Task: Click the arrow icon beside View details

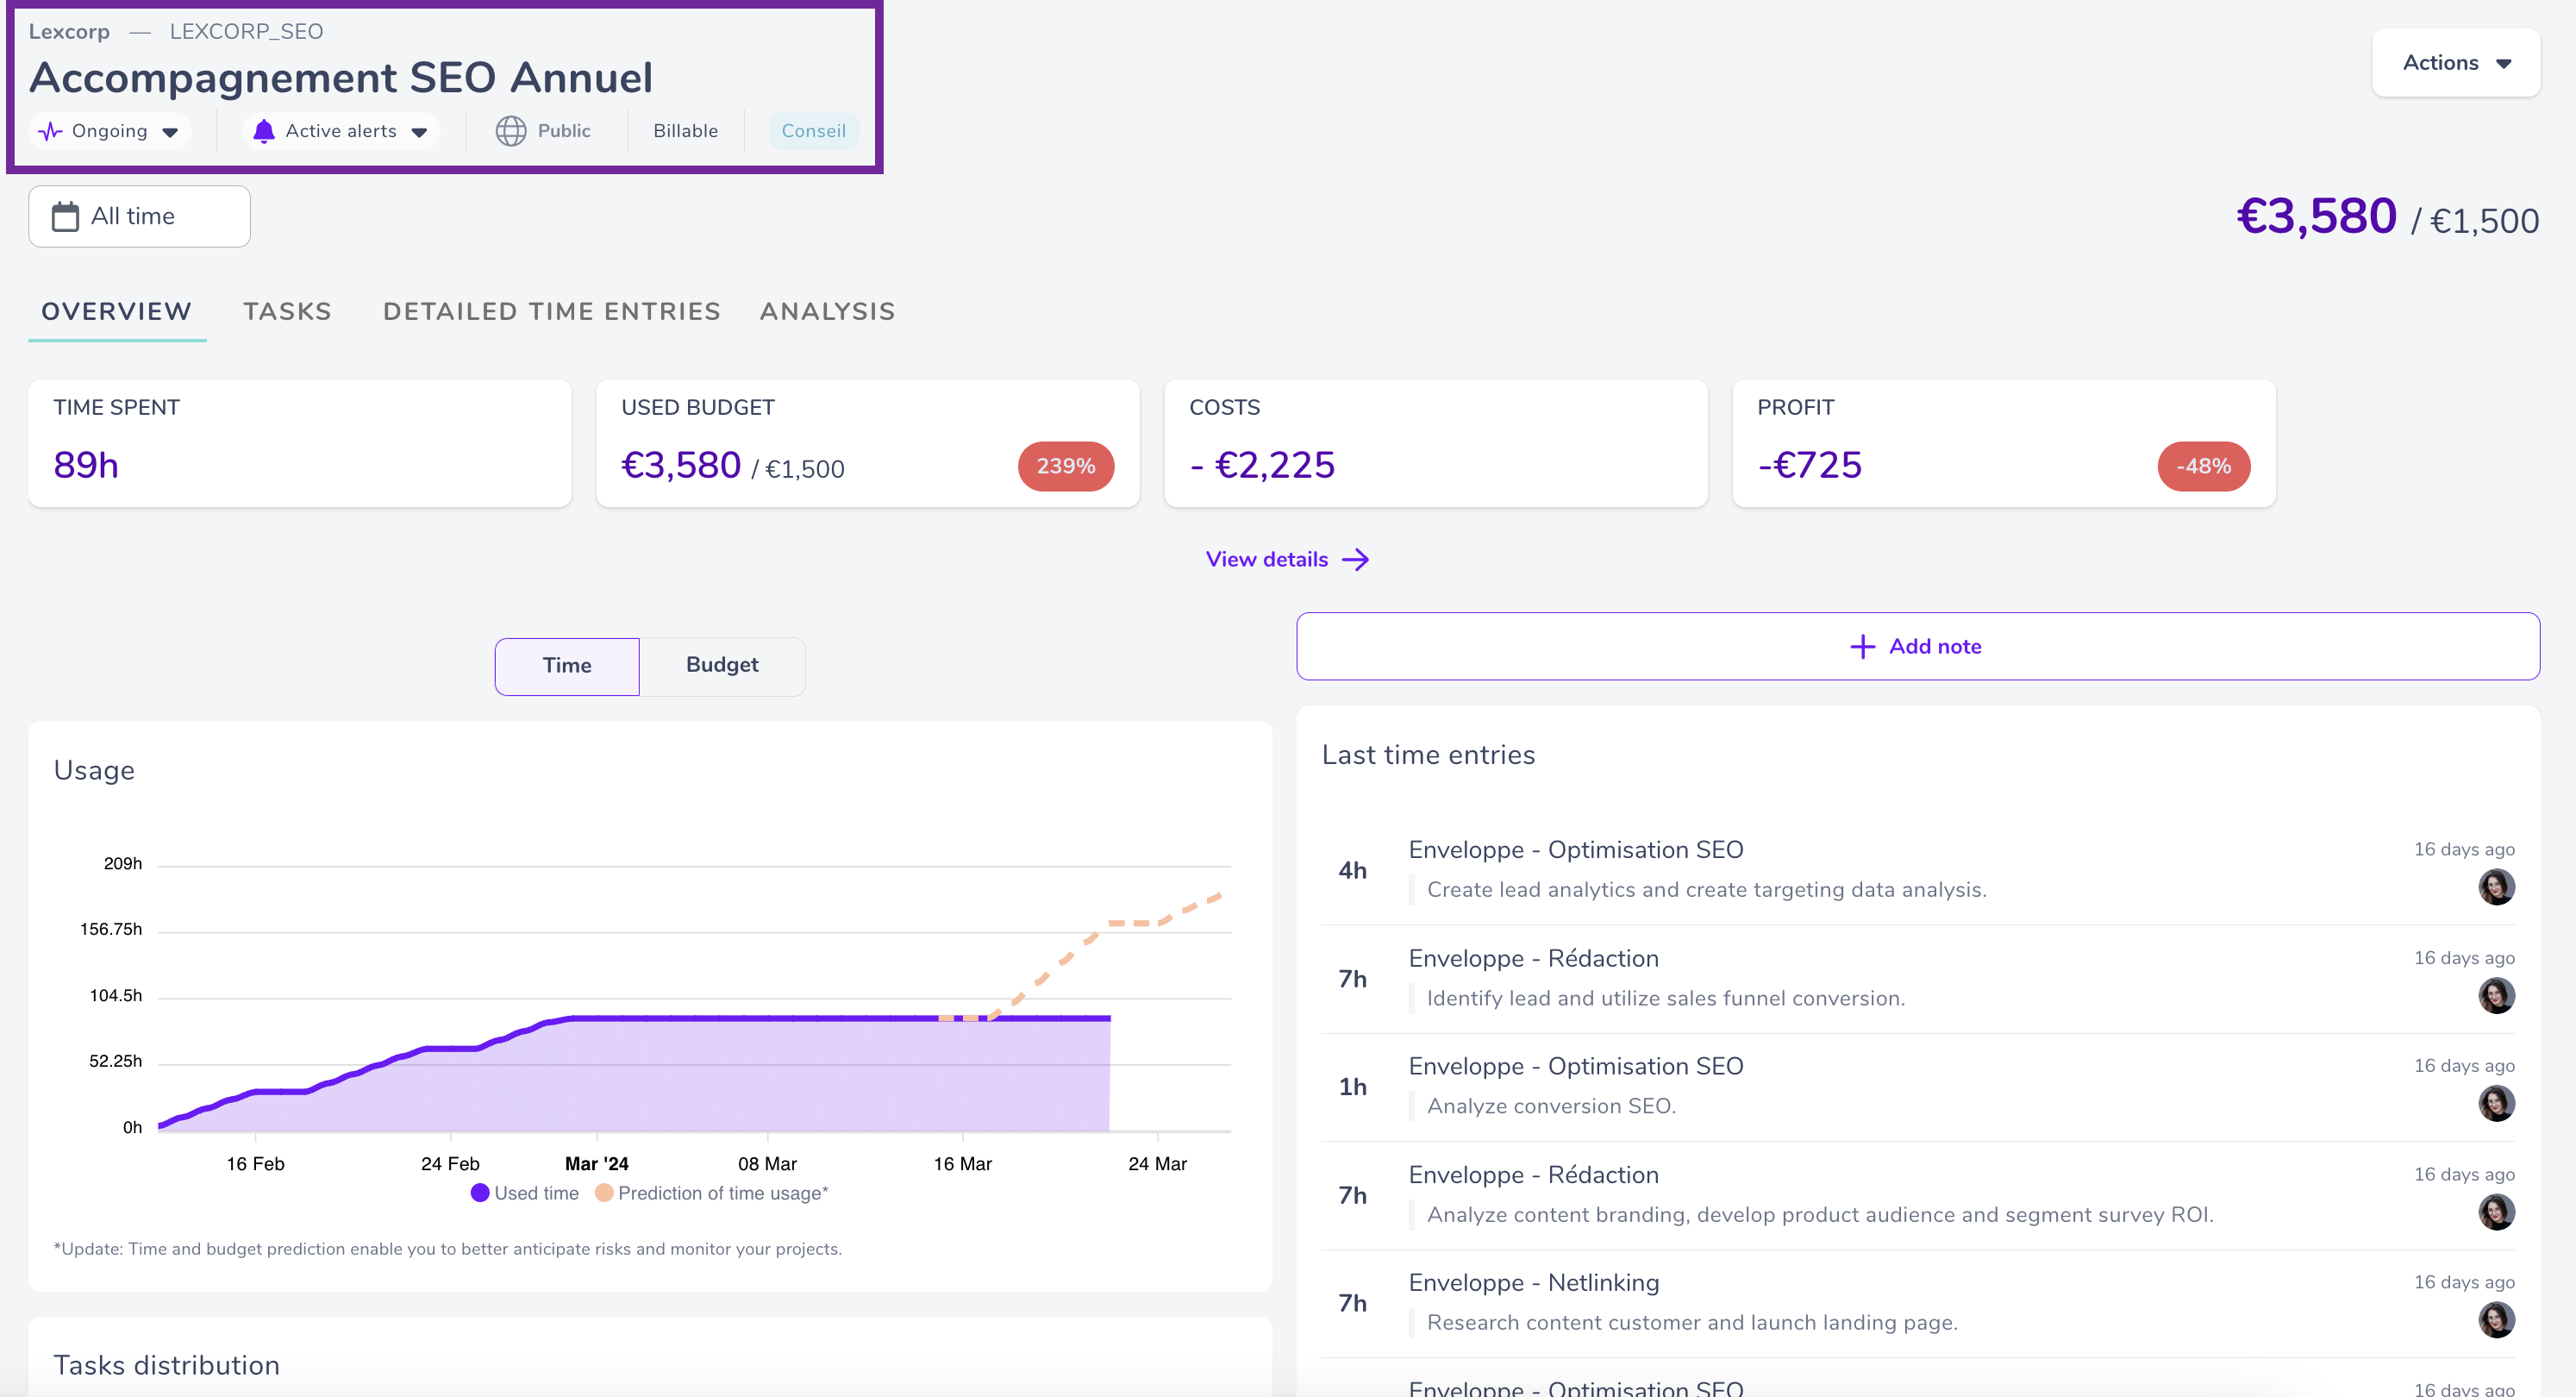Action: tap(1355, 559)
